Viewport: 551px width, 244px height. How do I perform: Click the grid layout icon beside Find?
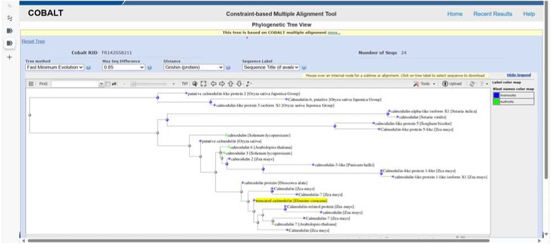(x=32, y=84)
